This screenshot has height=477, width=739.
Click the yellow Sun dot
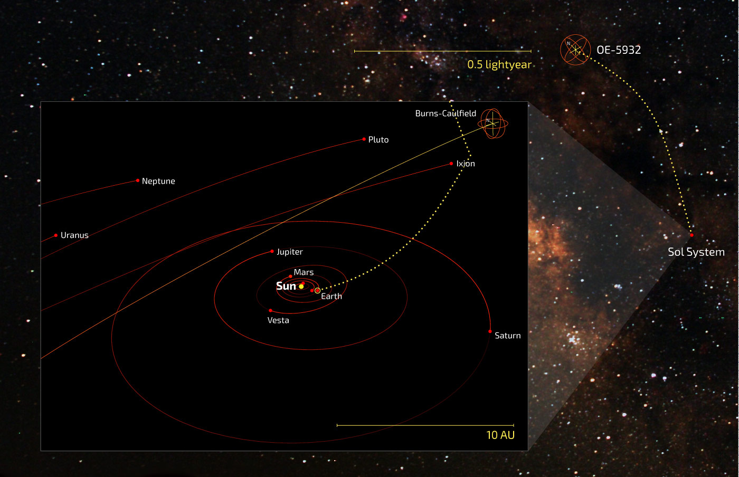click(x=301, y=287)
